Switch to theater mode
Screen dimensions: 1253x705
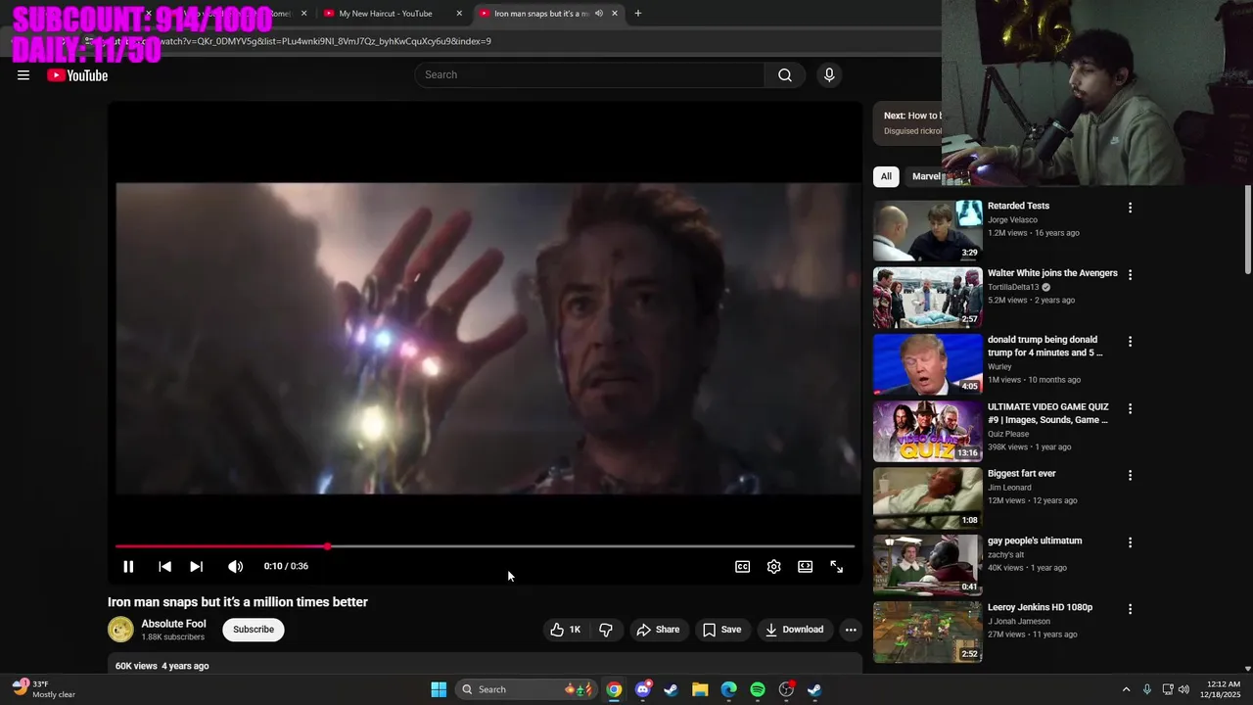coord(805,567)
